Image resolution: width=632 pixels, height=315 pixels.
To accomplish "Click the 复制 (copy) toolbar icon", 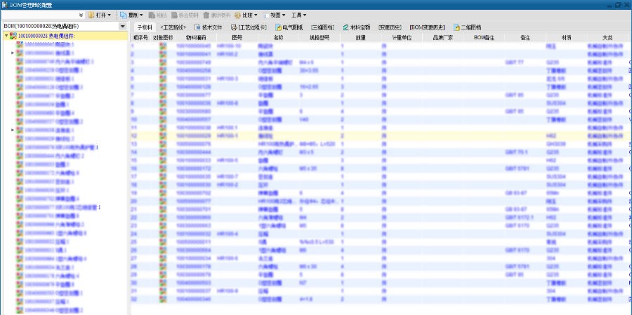I will click(124, 15).
